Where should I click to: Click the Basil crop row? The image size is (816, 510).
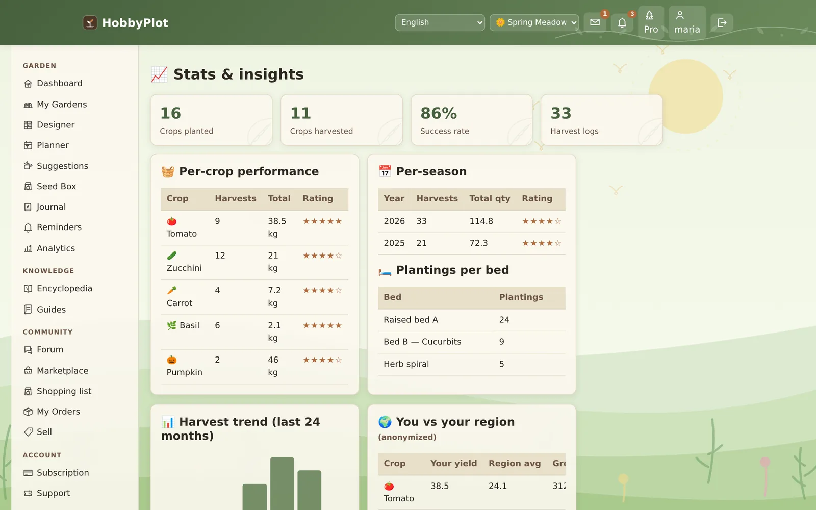click(254, 331)
